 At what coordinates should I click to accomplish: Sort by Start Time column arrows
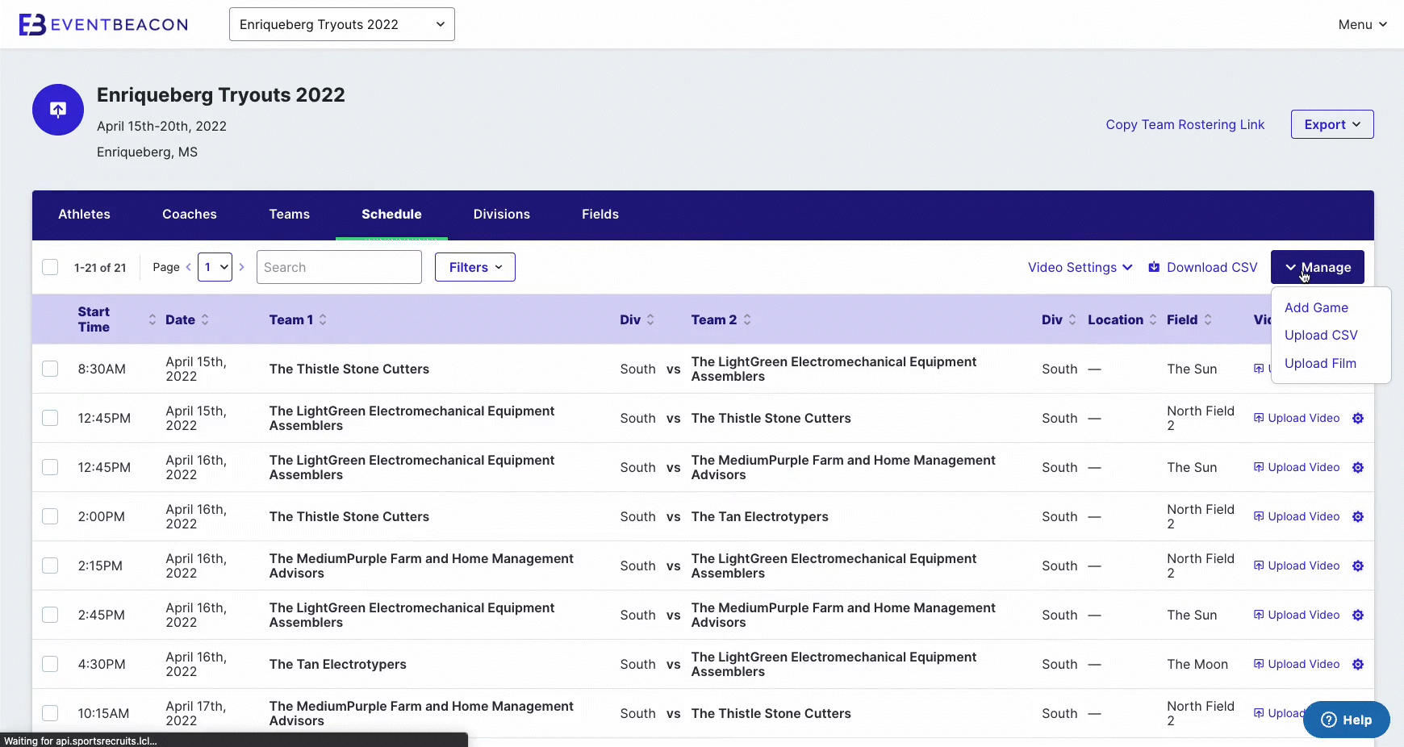point(153,319)
